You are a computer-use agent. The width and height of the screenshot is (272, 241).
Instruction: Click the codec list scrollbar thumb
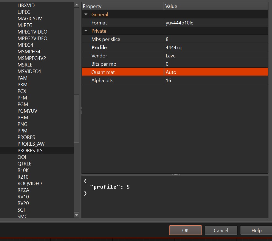(x=77, y=118)
